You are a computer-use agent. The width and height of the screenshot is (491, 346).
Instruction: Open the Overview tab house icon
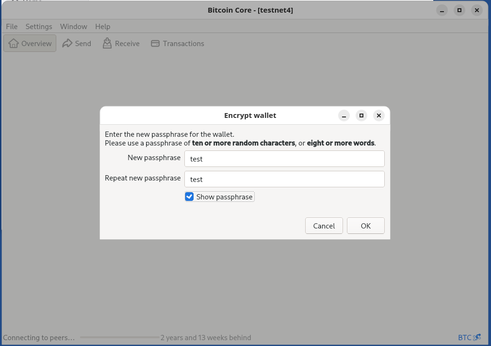coord(14,43)
